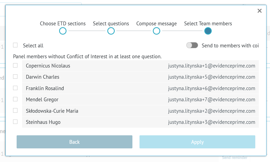Tick the checkbox for Darwin Charles
The width and height of the screenshot is (270, 162).
click(x=15, y=77)
